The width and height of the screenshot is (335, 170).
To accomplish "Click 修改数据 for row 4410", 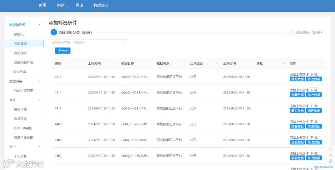I will [314, 110].
